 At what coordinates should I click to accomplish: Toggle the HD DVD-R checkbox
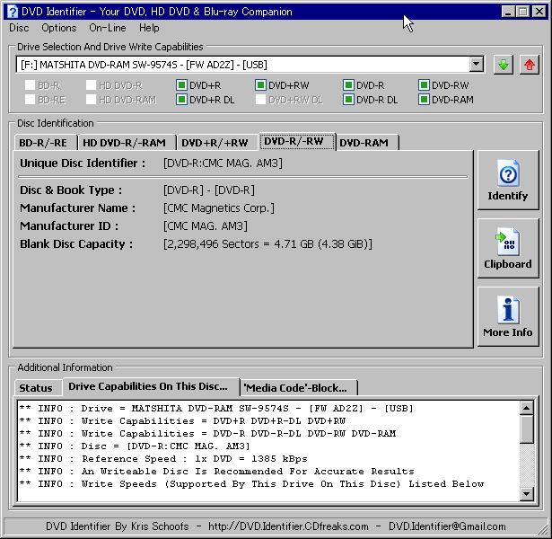click(x=91, y=85)
